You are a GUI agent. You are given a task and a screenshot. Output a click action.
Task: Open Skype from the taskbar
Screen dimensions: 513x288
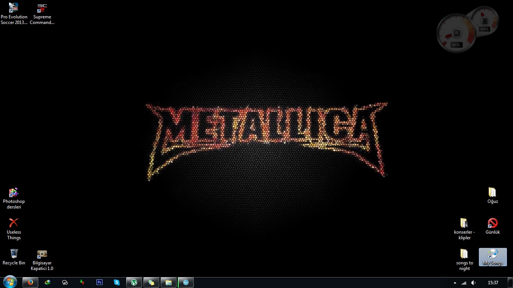[117, 282]
